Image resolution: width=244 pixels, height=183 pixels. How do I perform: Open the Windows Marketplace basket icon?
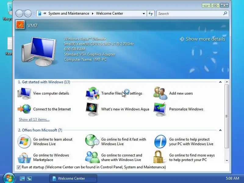click(x=24, y=158)
